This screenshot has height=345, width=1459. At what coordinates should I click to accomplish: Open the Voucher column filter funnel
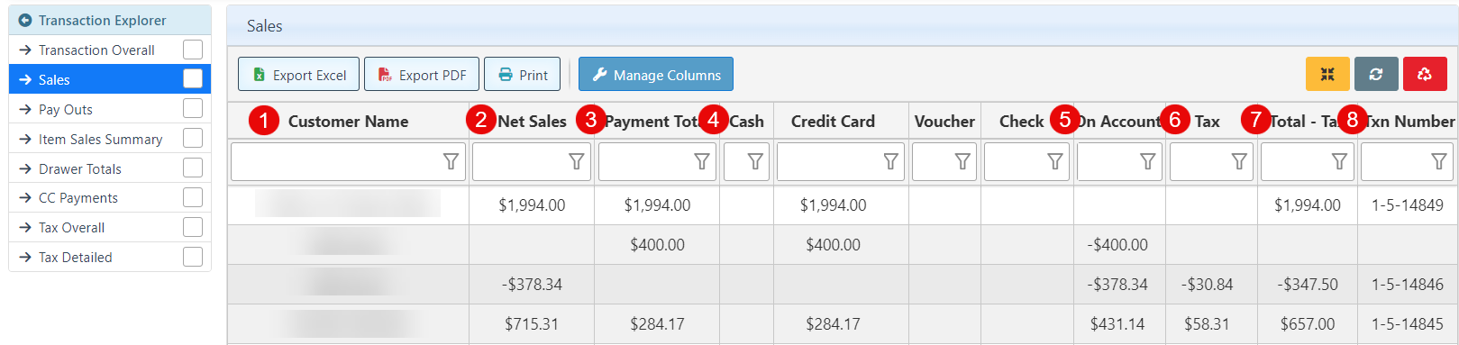(962, 161)
